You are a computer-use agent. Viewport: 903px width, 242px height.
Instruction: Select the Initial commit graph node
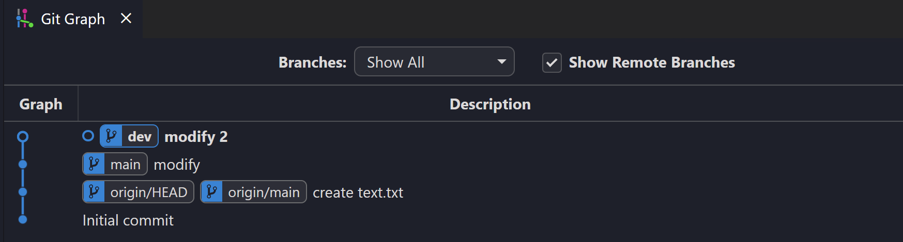click(x=23, y=220)
